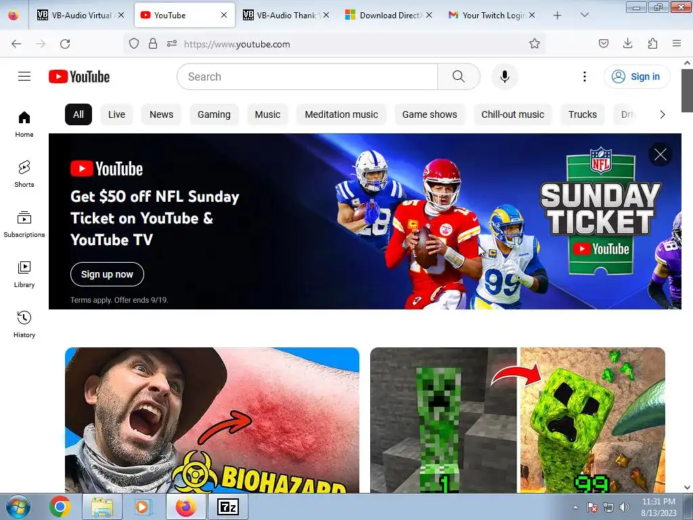Open Windows Explorer from taskbar
Viewport: 693px width, 520px height.
click(102, 506)
